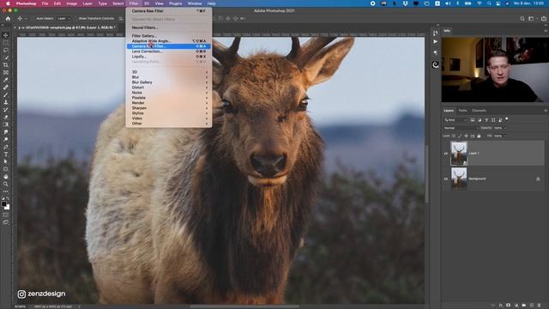The image size is (549, 309).
Task: Switch to the Paths tab
Action: [x=462, y=111]
